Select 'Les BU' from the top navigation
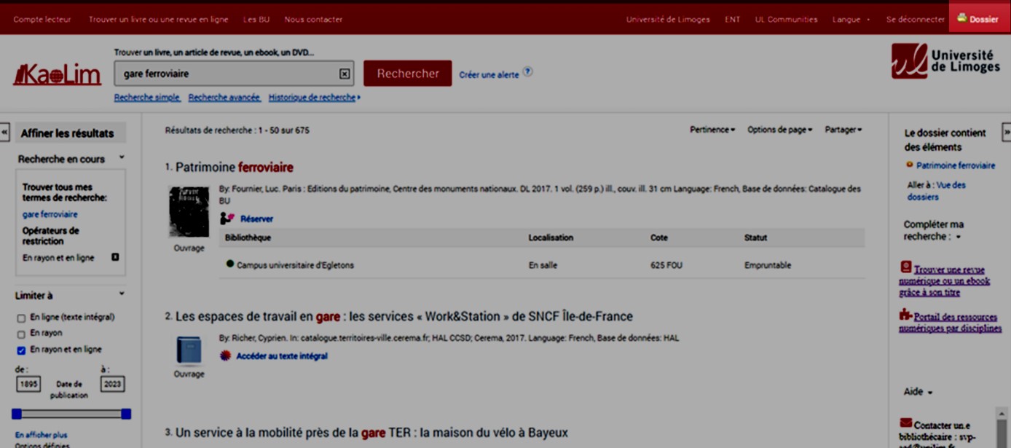This screenshot has width=1011, height=448. (x=256, y=20)
